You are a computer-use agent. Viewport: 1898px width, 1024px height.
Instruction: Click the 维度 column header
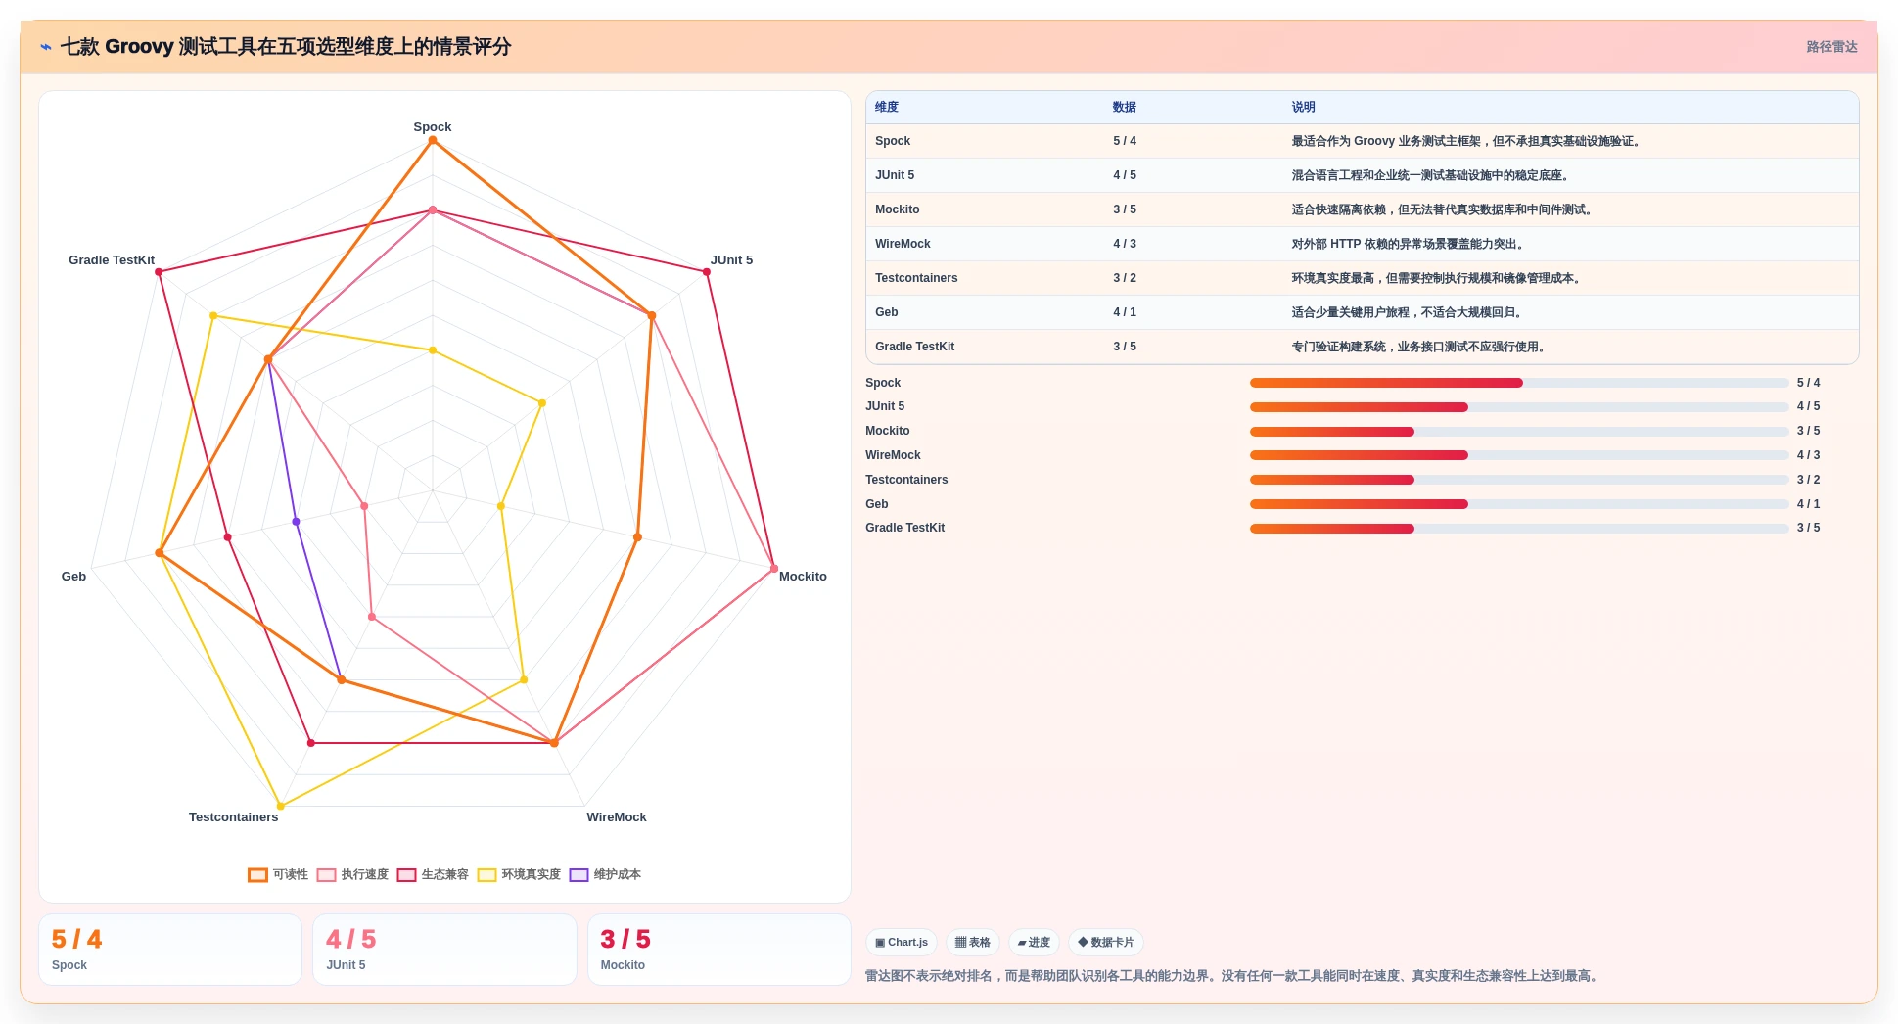pyautogui.click(x=887, y=108)
